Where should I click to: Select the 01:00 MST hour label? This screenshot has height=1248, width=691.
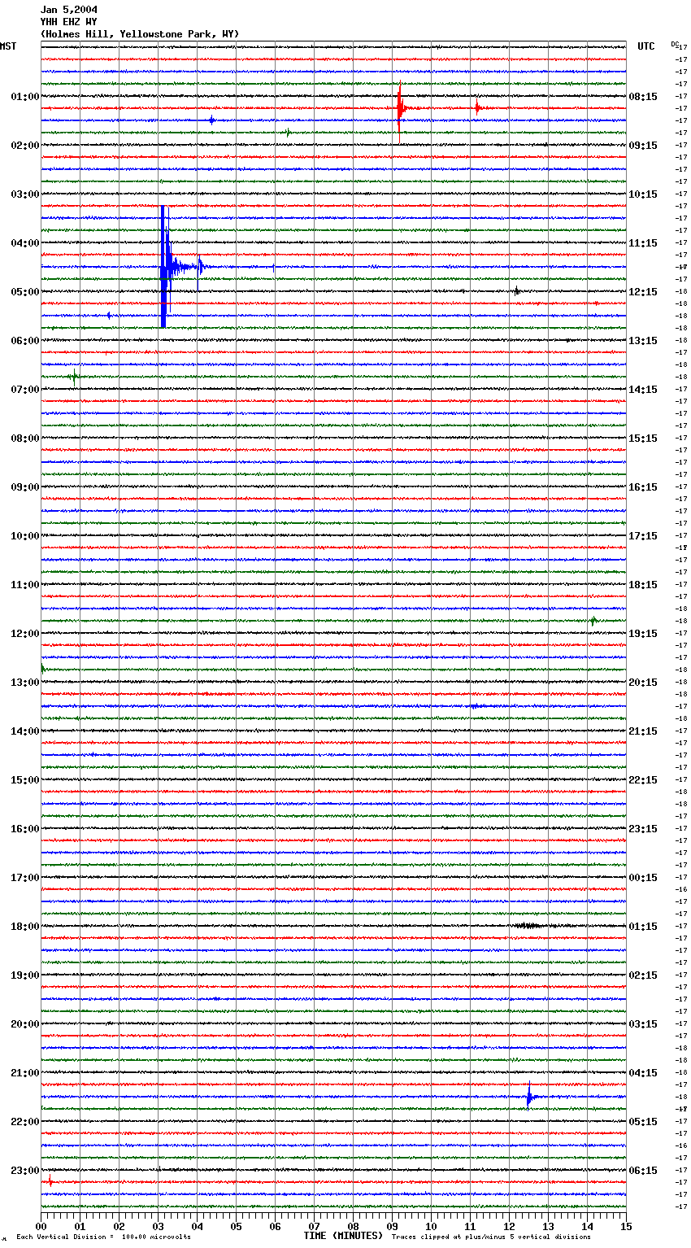click(x=25, y=97)
